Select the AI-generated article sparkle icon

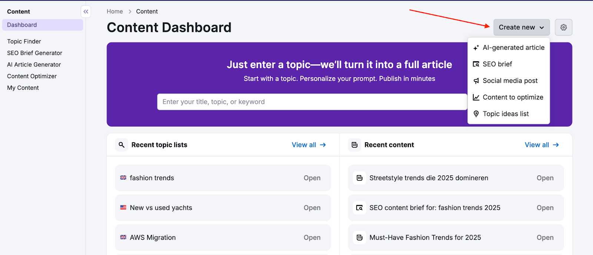(x=476, y=47)
